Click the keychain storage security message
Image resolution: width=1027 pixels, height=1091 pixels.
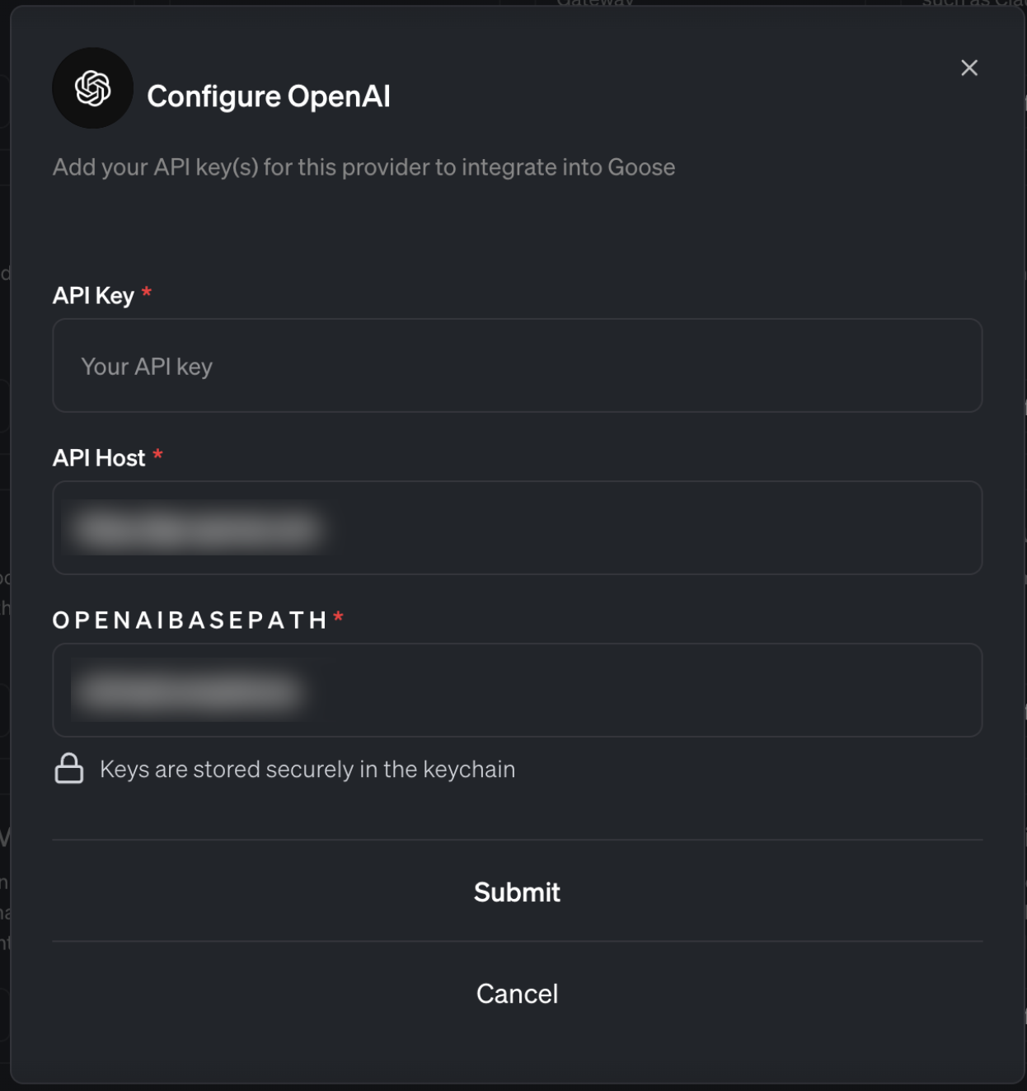pos(307,769)
